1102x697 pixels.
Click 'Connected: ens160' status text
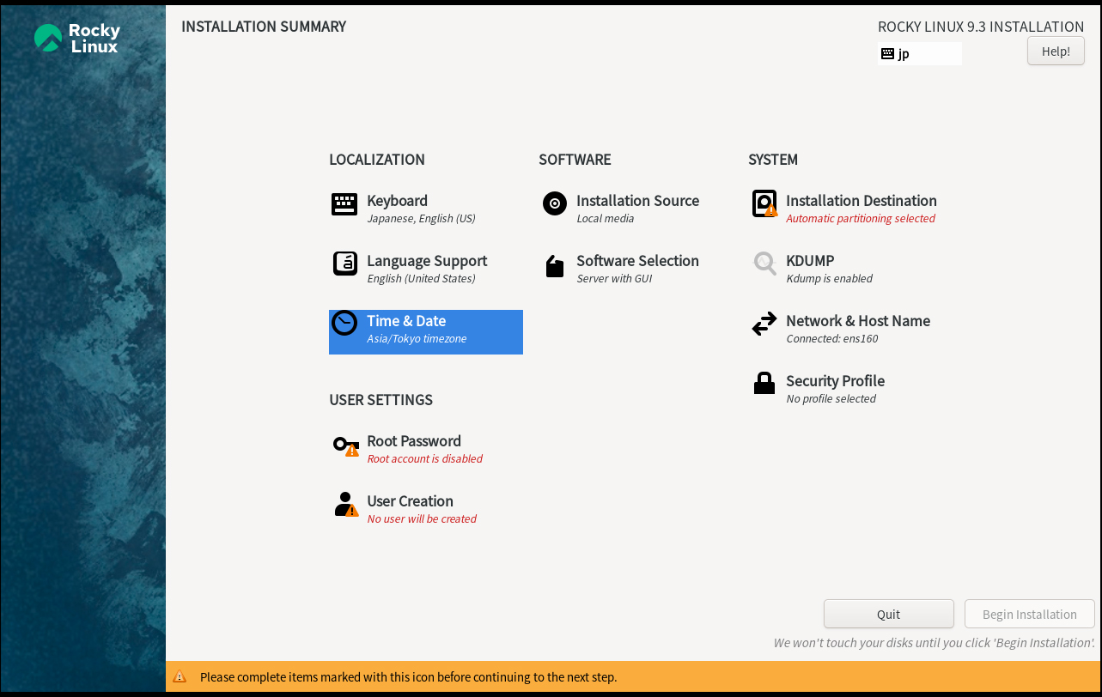click(x=832, y=339)
